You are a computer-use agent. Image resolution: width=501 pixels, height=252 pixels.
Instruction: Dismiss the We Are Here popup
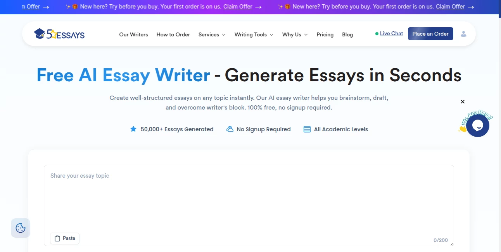(463, 101)
